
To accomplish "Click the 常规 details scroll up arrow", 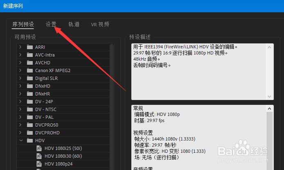I will [270, 109].
